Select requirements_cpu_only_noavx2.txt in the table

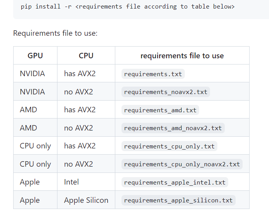(182, 164)
